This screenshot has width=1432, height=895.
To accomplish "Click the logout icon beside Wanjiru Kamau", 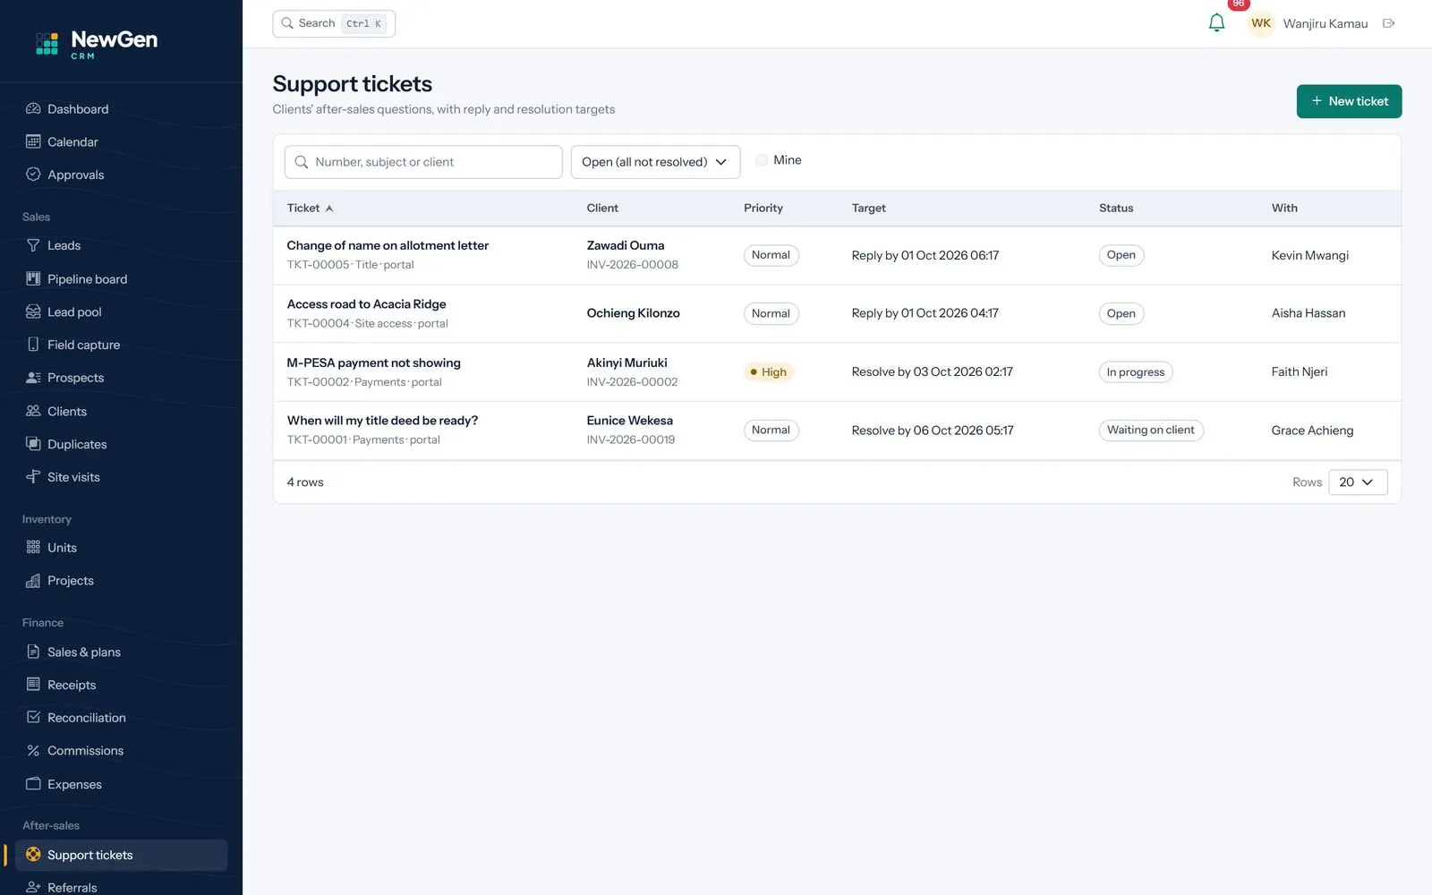I will pyautogui.click(x=1389, y=23).
